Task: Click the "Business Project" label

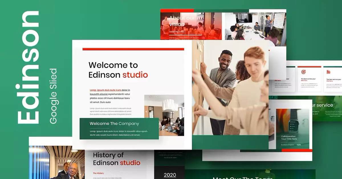Action: [x=287, y=145]
